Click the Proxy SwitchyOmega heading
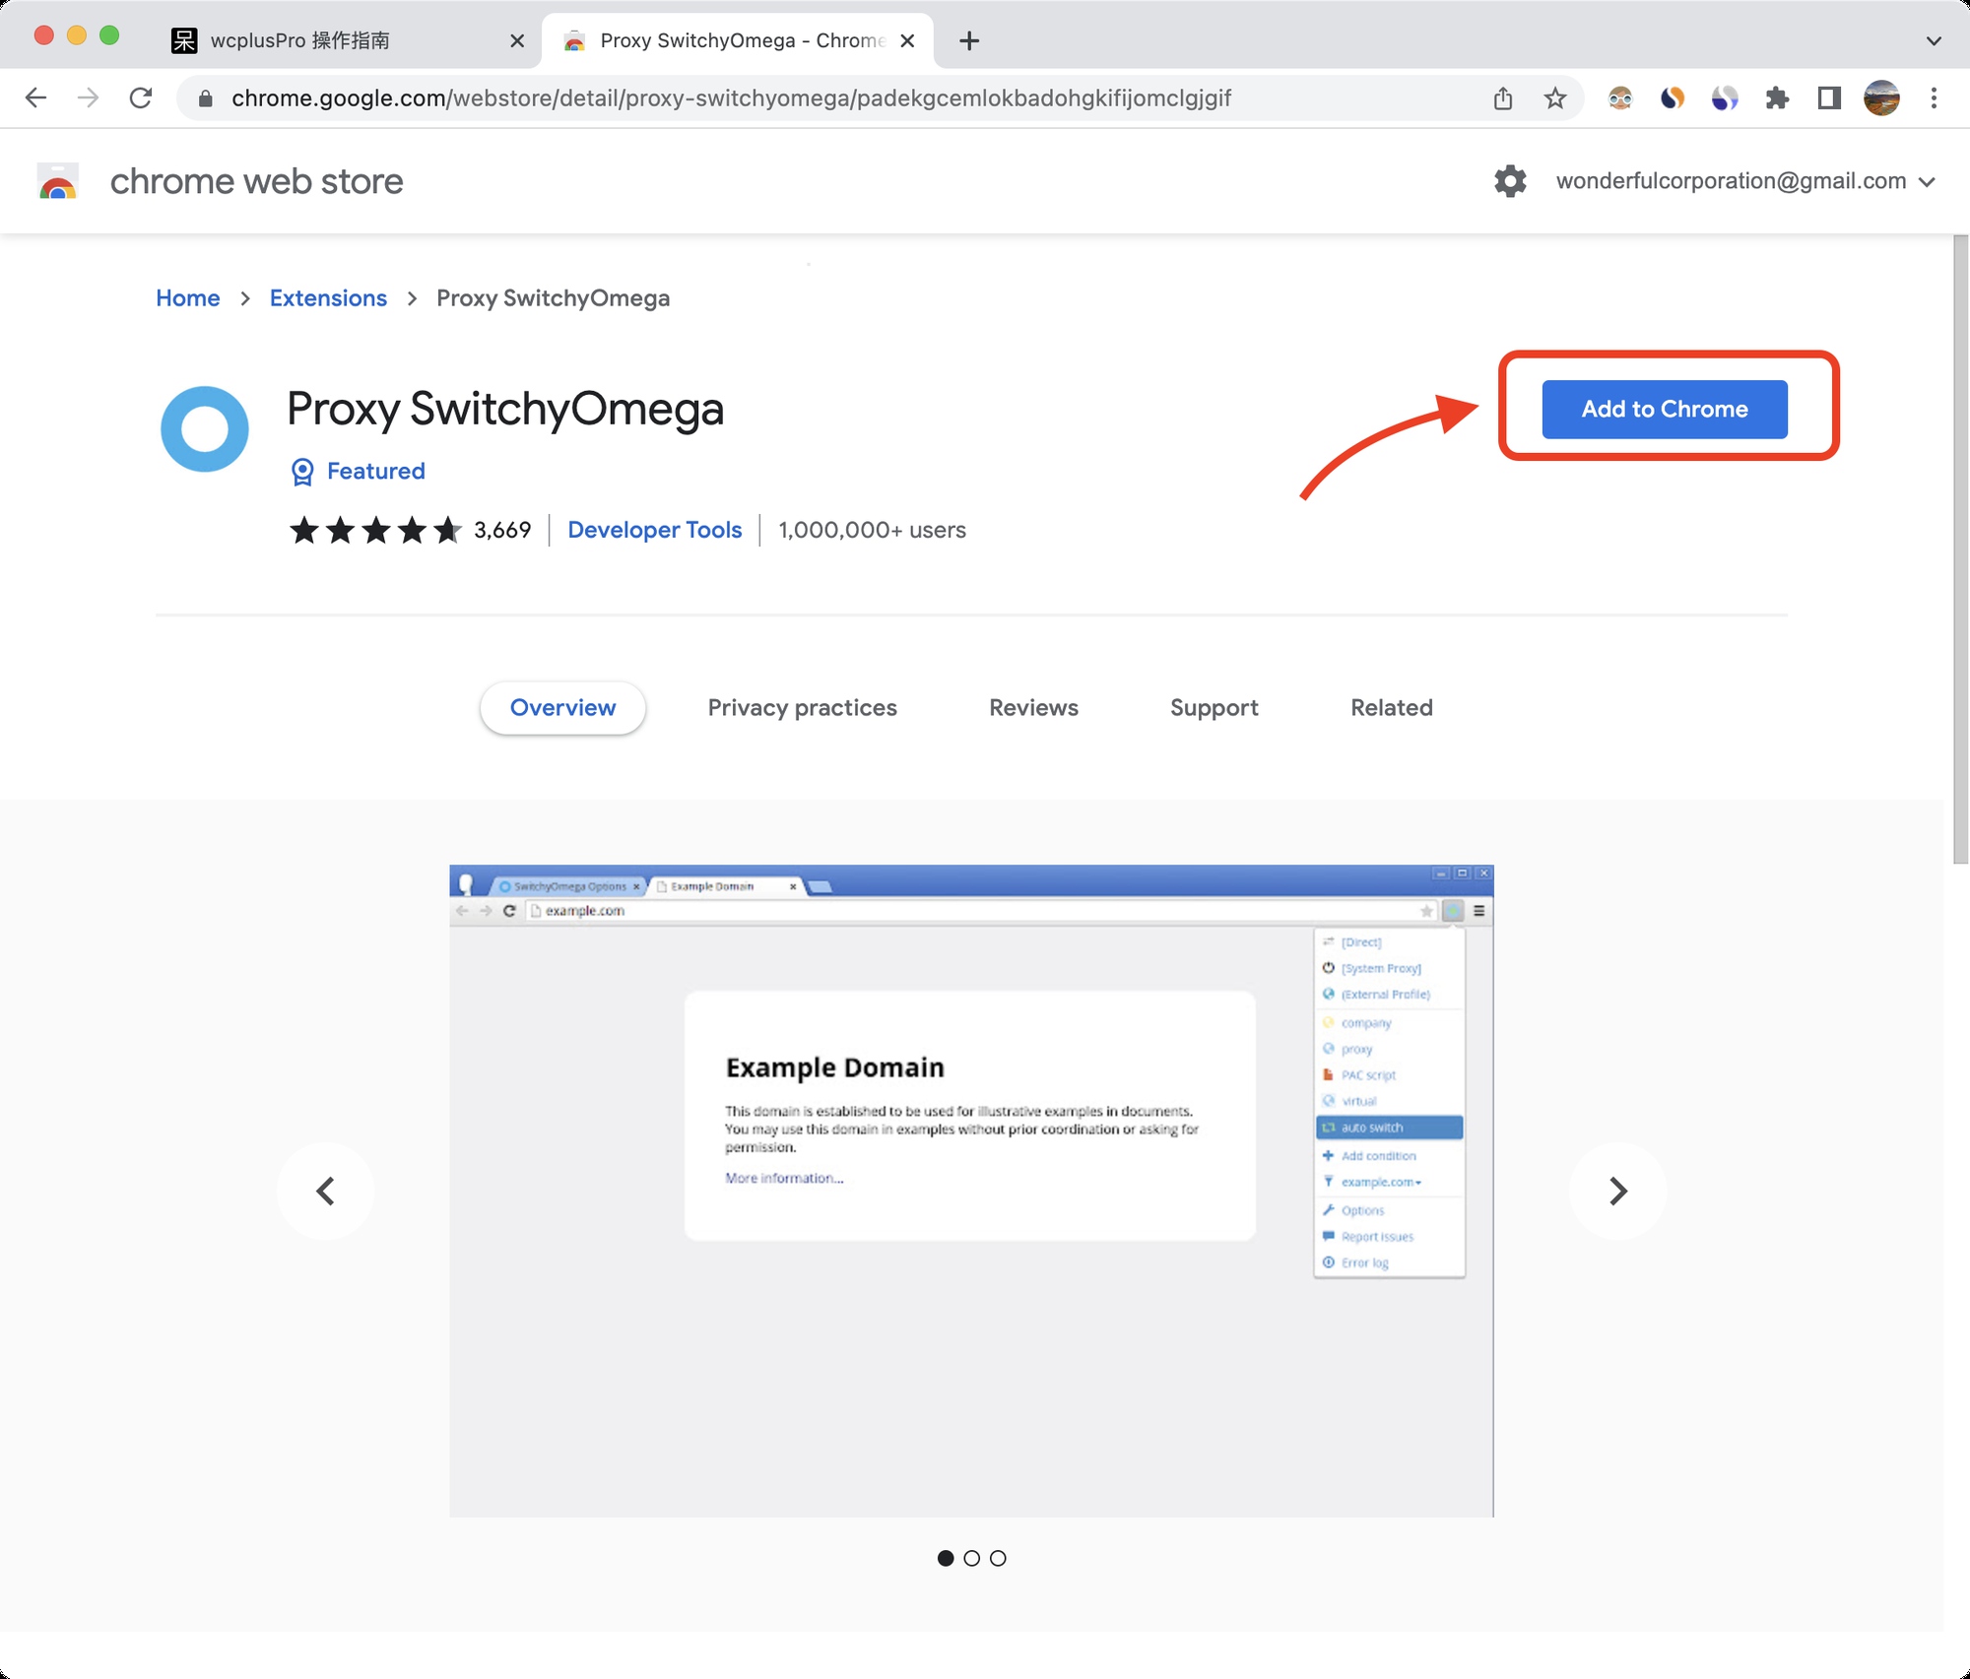Image resolution: width=1970 pixels, height=1679 pixels. click(505, 409)
